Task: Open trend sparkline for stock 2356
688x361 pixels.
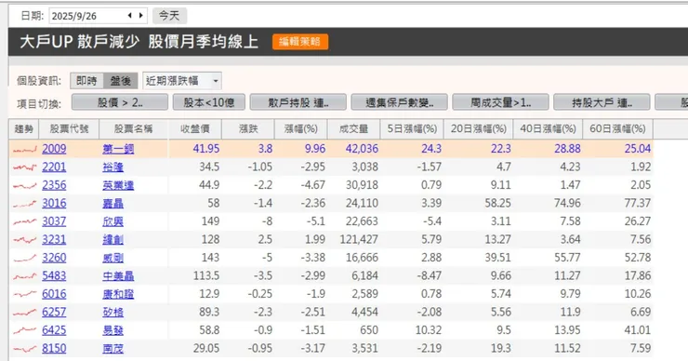Action: (24, 186)
